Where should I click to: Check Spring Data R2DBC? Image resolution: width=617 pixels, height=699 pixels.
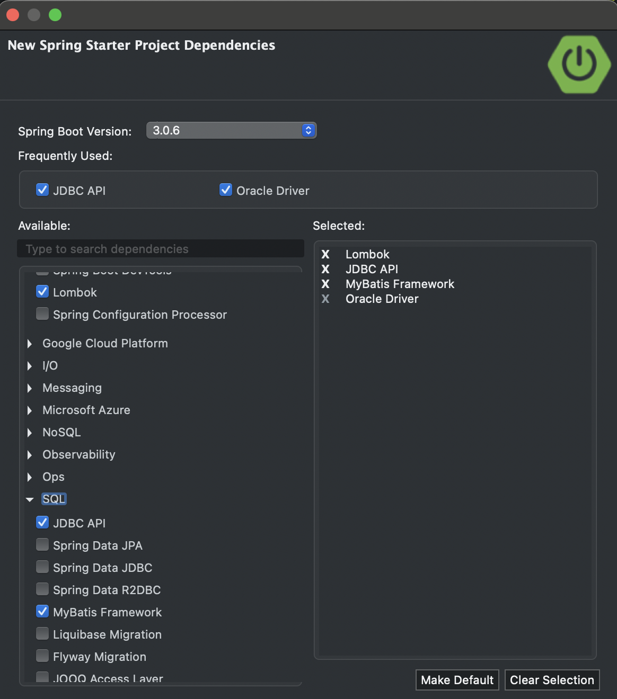point(42,589)
